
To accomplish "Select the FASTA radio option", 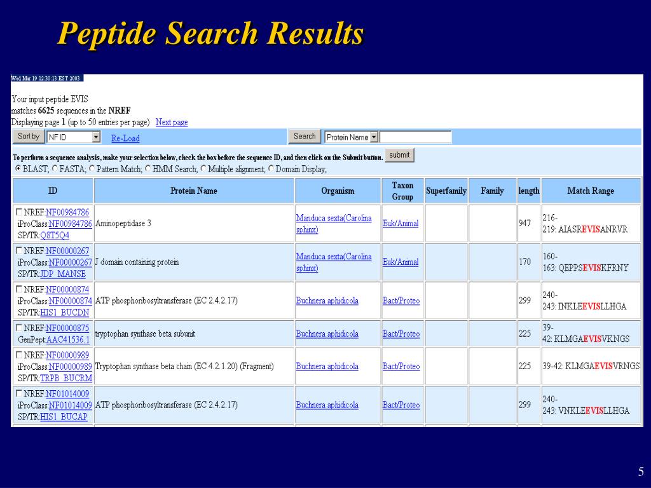I will coord(55,168).
